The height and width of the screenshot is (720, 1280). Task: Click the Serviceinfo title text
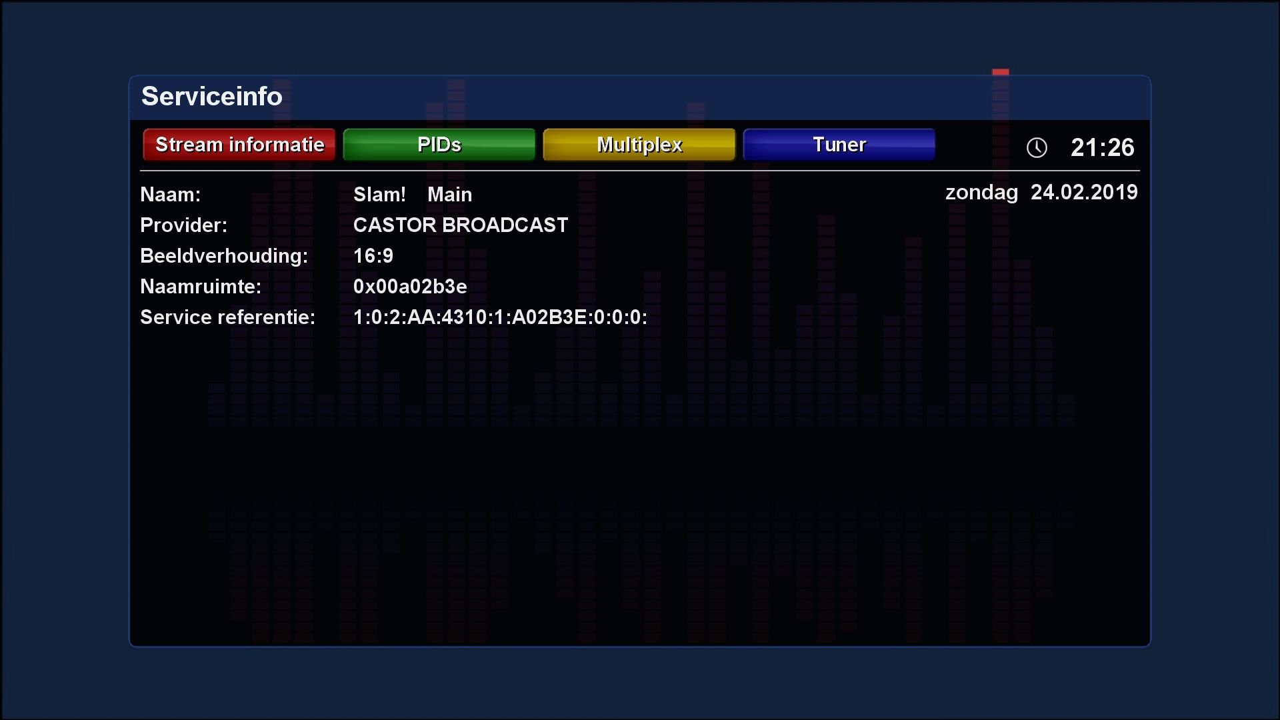coord(211,97)
